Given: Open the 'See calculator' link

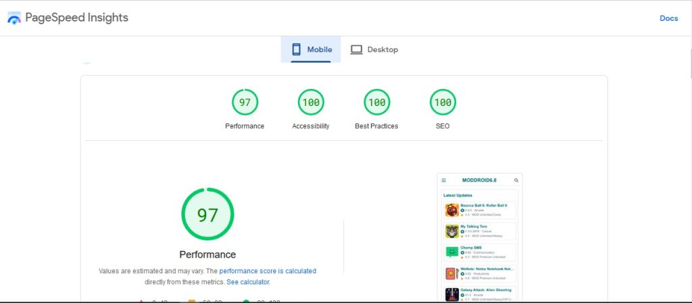Looking at the screenshot, I should 248,282.
